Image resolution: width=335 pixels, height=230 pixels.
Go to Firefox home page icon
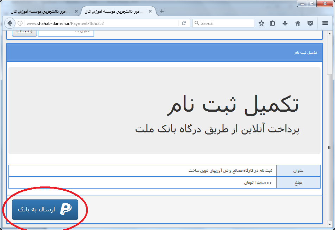298,23
